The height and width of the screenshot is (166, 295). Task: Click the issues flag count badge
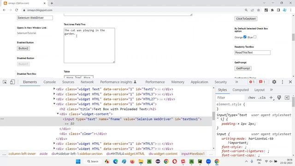point(262,82)
